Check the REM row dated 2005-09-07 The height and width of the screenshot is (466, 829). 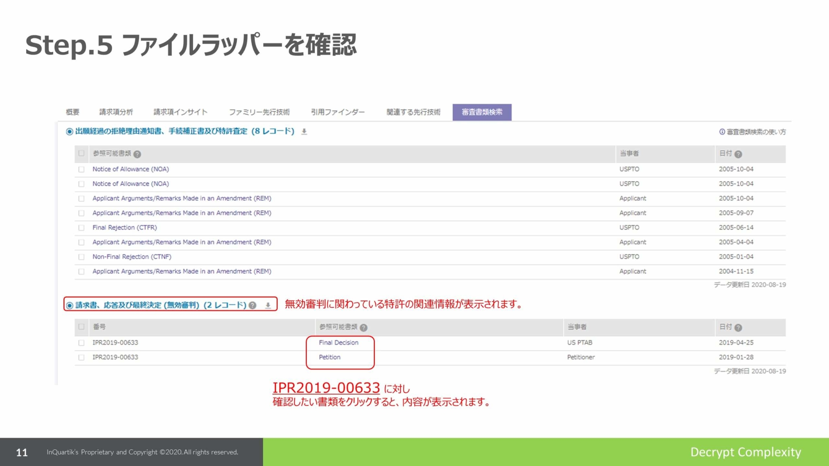pyautogui.click(x=81, y=213)
